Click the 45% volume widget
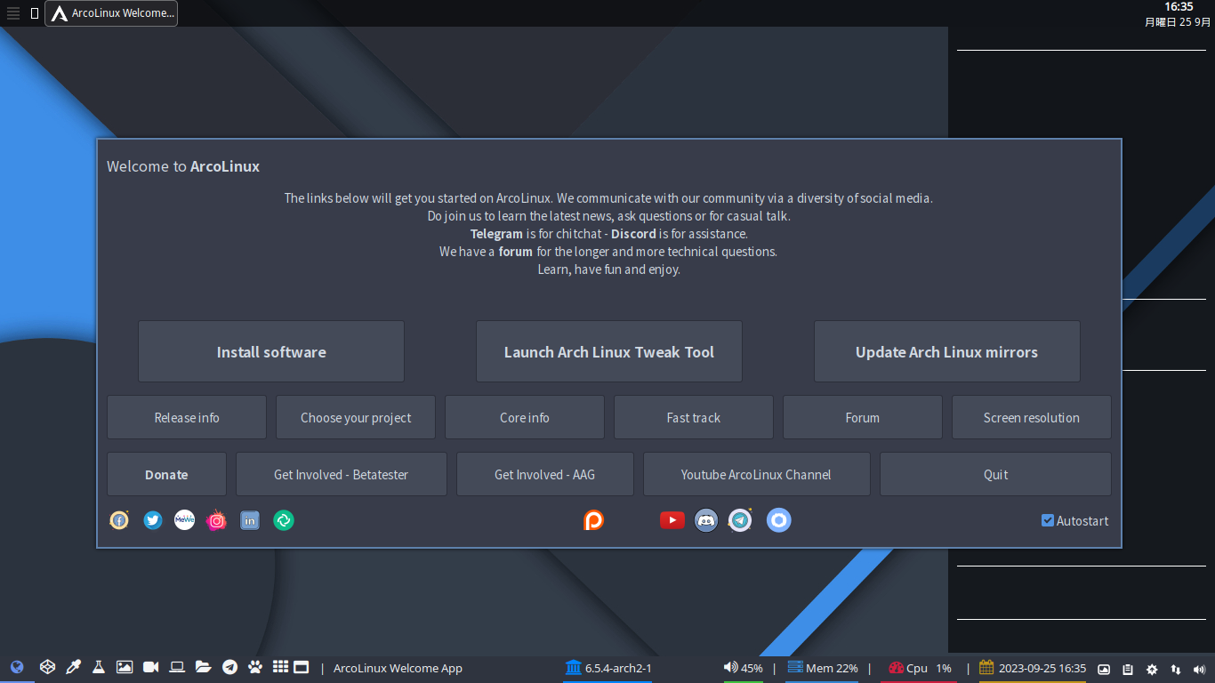 [x=743, y=668]
